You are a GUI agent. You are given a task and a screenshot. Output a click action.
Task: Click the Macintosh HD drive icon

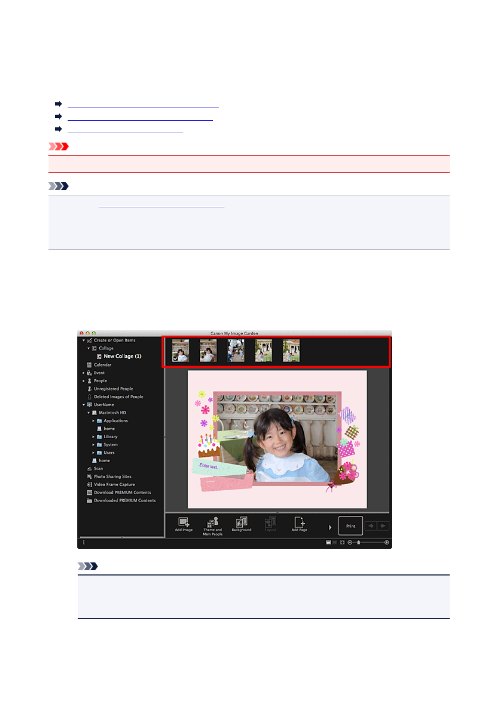pos(94,413)
